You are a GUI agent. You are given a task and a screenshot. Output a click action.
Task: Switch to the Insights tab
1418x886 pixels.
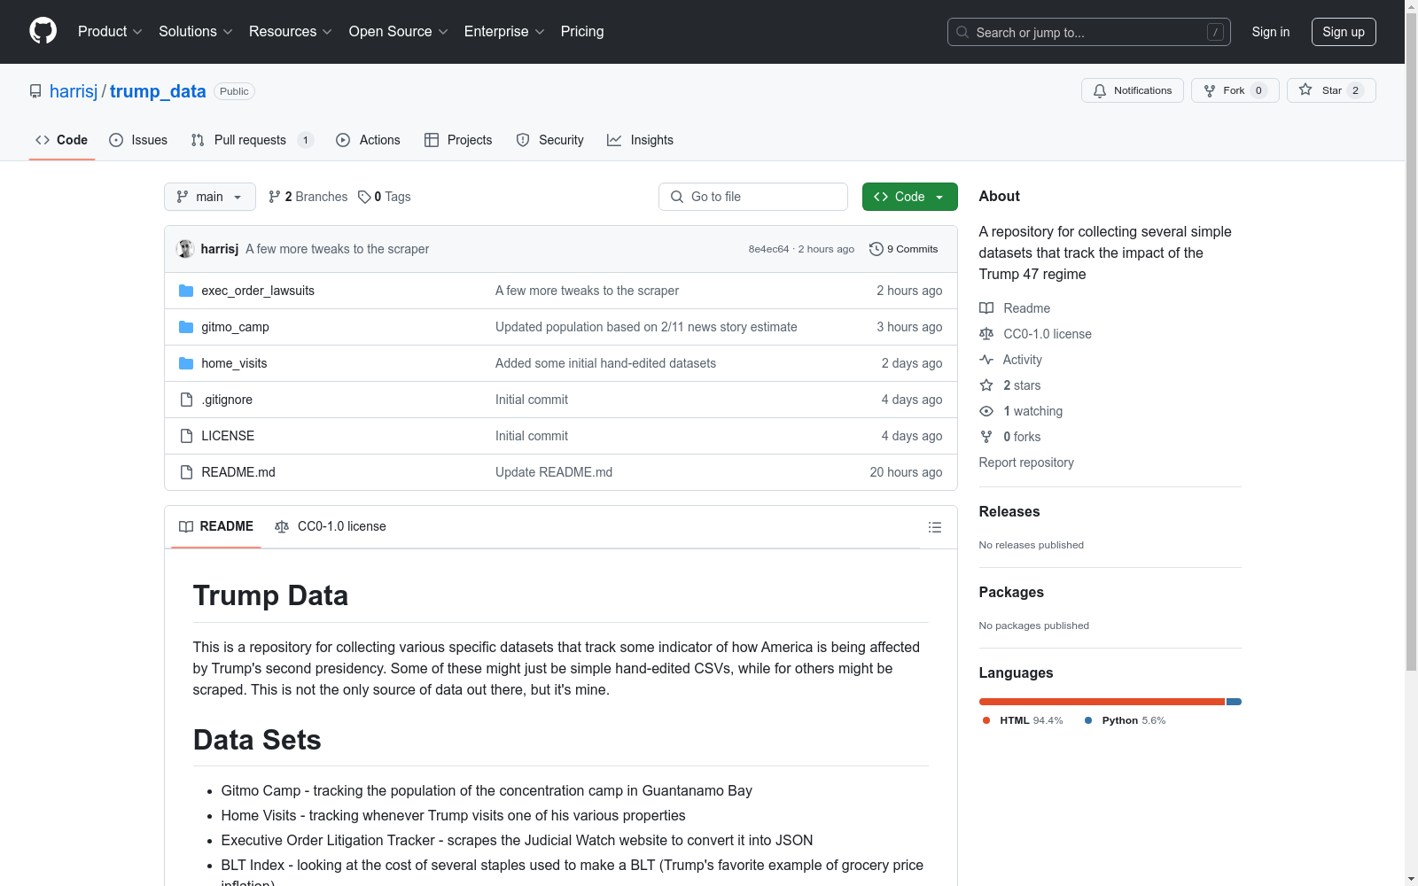point(641,140)
